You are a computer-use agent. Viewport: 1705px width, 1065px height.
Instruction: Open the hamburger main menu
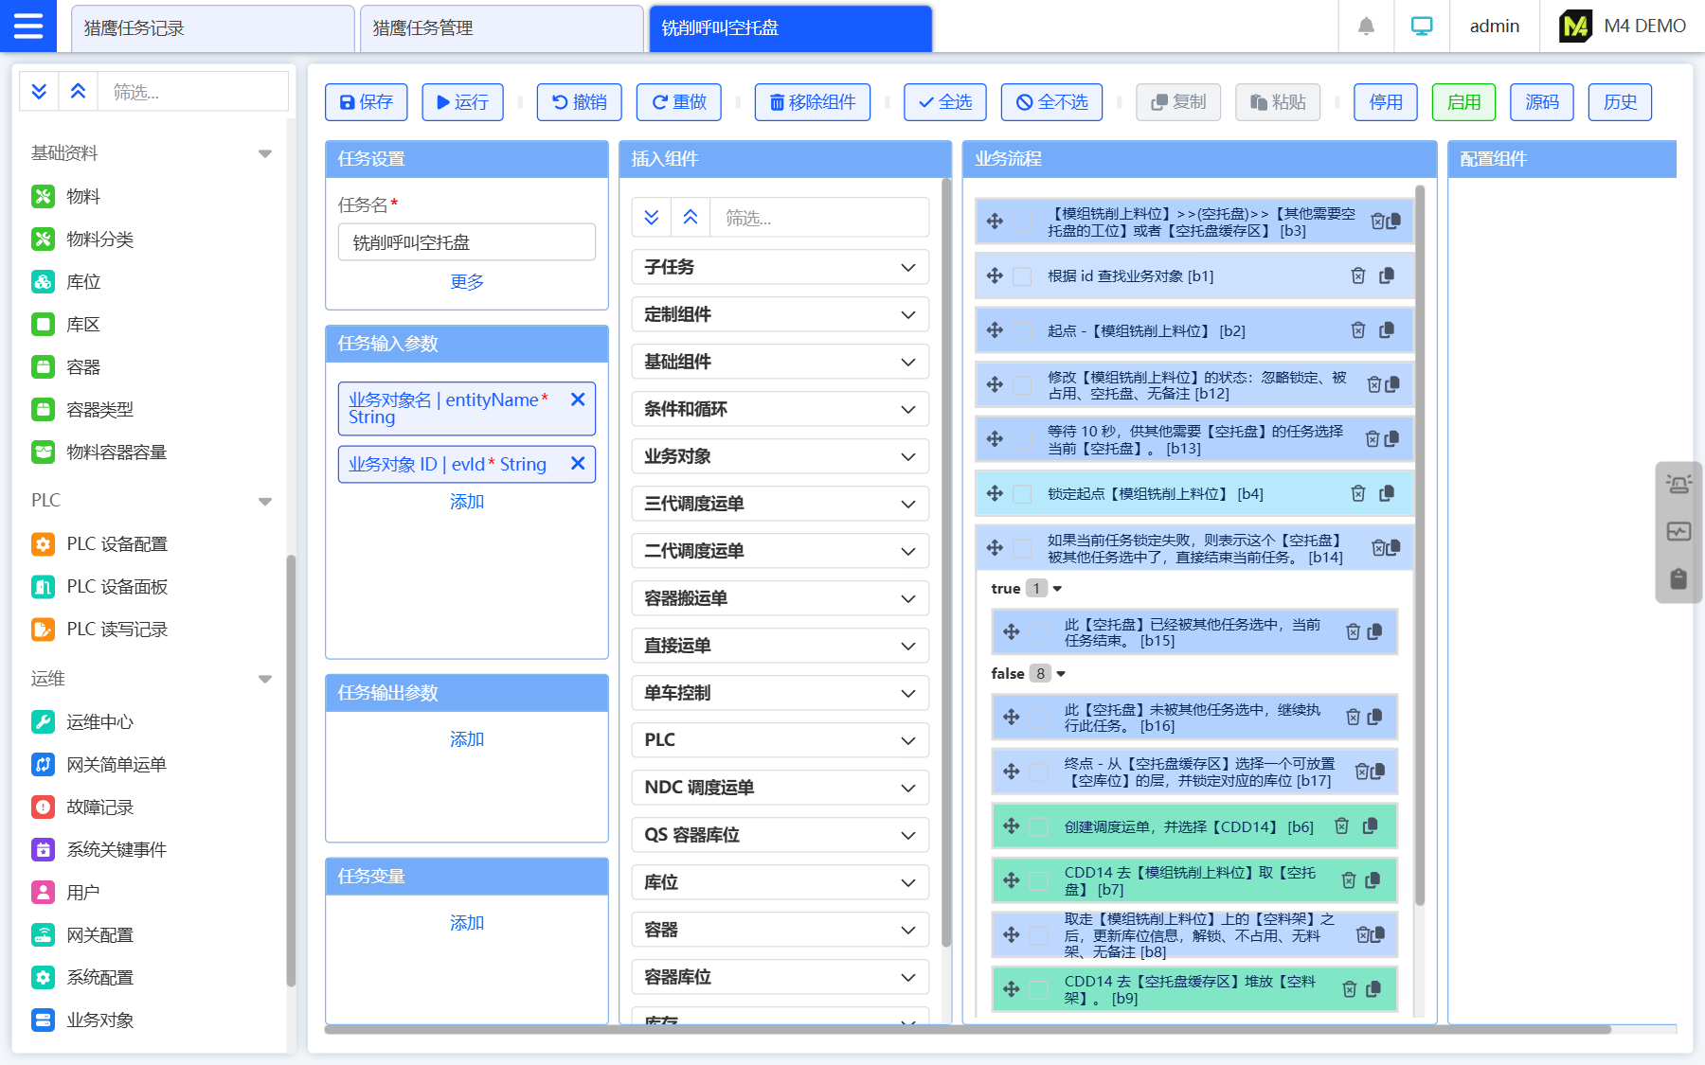28,27
